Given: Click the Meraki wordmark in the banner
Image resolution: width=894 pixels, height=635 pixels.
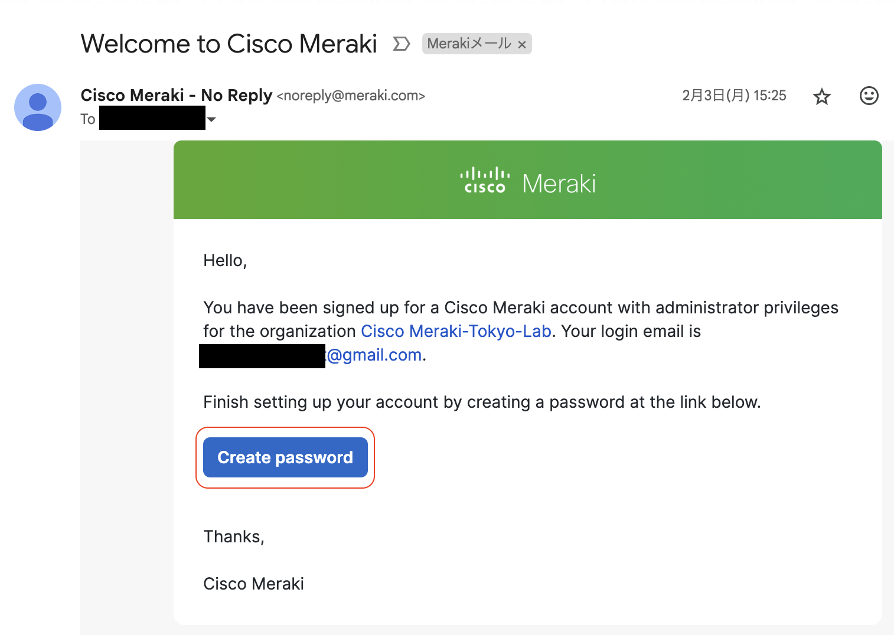Looking at the screenshot, I should [x=559, y=184].
